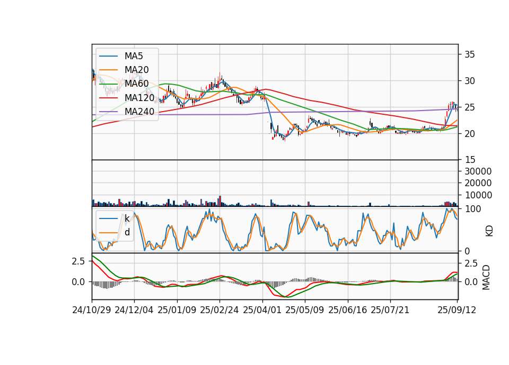This screenshot has width=509, height=365.
Task: Click the blue MA5 legend line sample
Action: (x=108, y=57)
